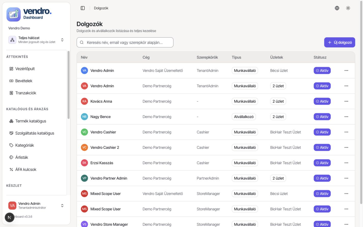Expand the Teljes hálózat scope selector
Image resolution: width=363 pixels, height=227 pixels.
(x=36, y=40)
